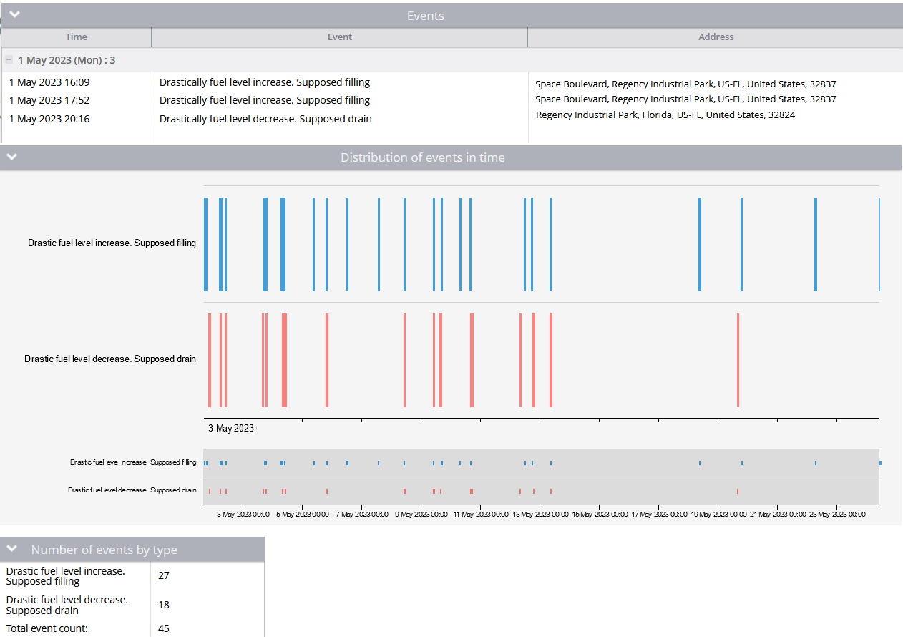Click the large chart's Supposed filling row label
The width and height of the screenshot is (903, 637).
point(112,243)
